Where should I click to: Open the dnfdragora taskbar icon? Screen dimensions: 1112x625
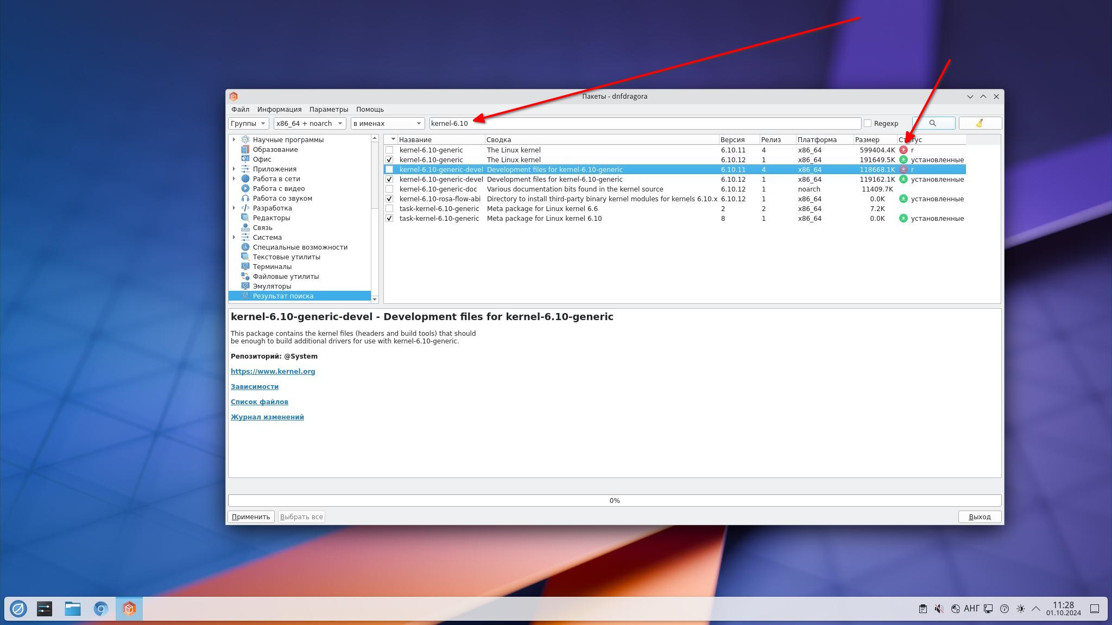click(129, 609)
